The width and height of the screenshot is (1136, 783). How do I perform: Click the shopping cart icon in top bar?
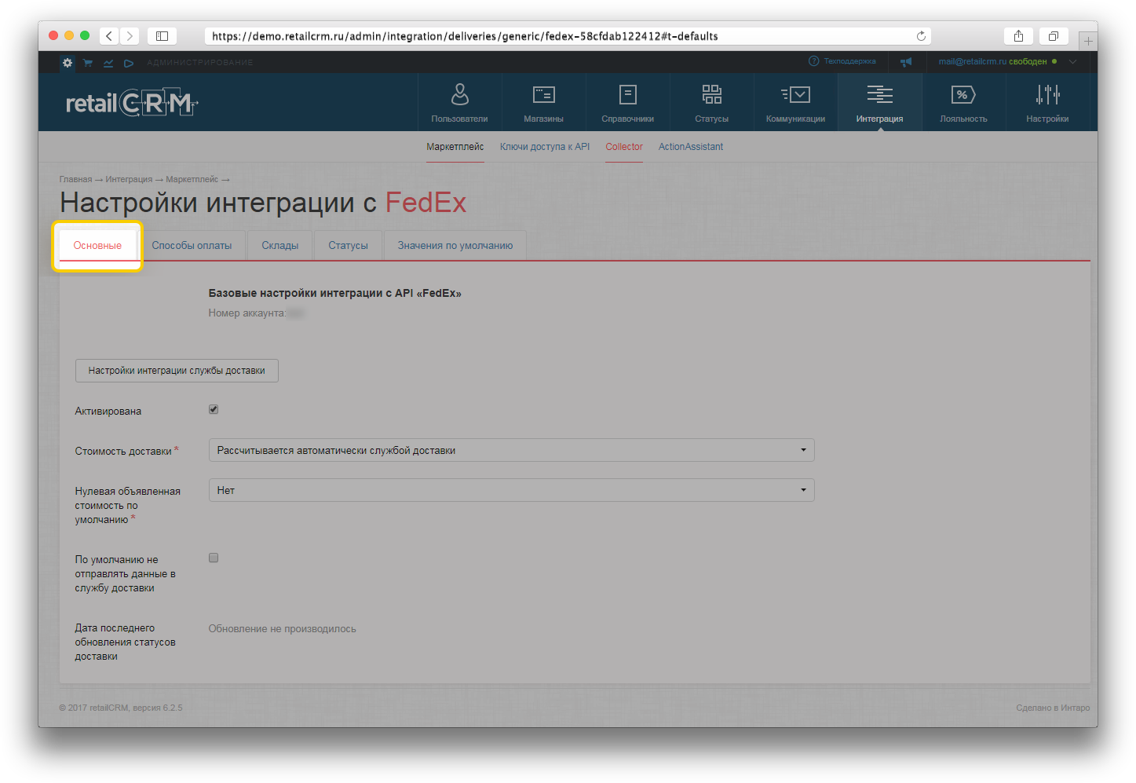pos(87,62)
